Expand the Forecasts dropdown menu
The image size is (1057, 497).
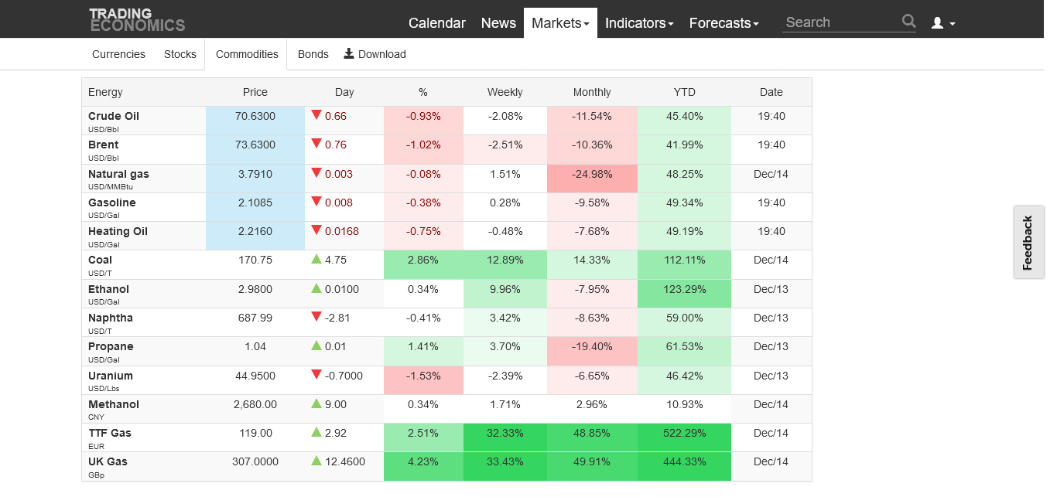tap(723, 23)
